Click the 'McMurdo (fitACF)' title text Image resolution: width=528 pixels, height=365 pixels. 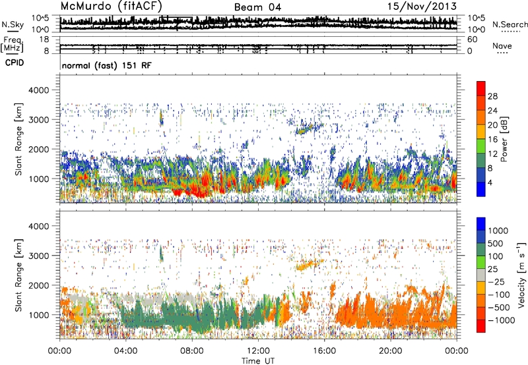coord(111,6)
